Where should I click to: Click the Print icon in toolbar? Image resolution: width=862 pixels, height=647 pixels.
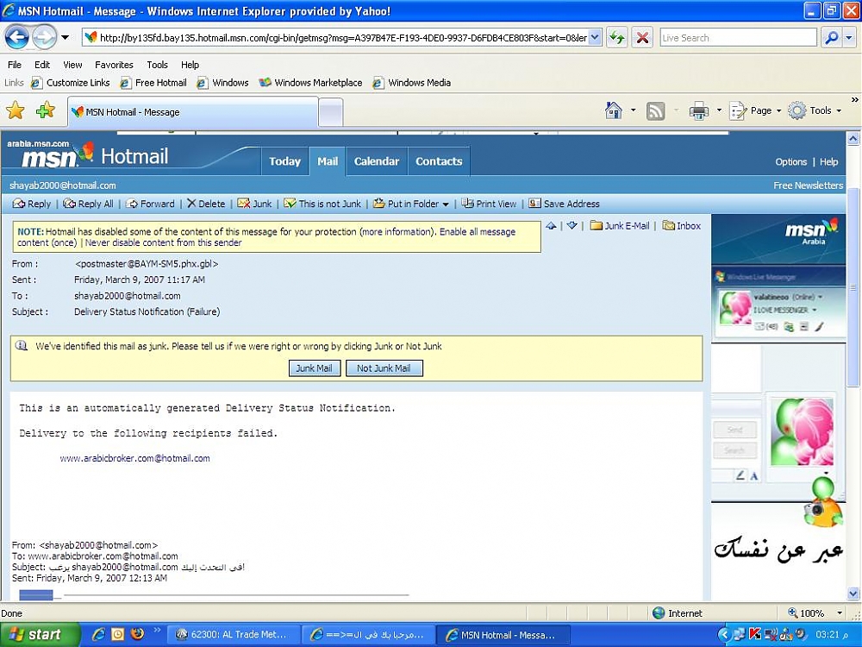[698, 110]
